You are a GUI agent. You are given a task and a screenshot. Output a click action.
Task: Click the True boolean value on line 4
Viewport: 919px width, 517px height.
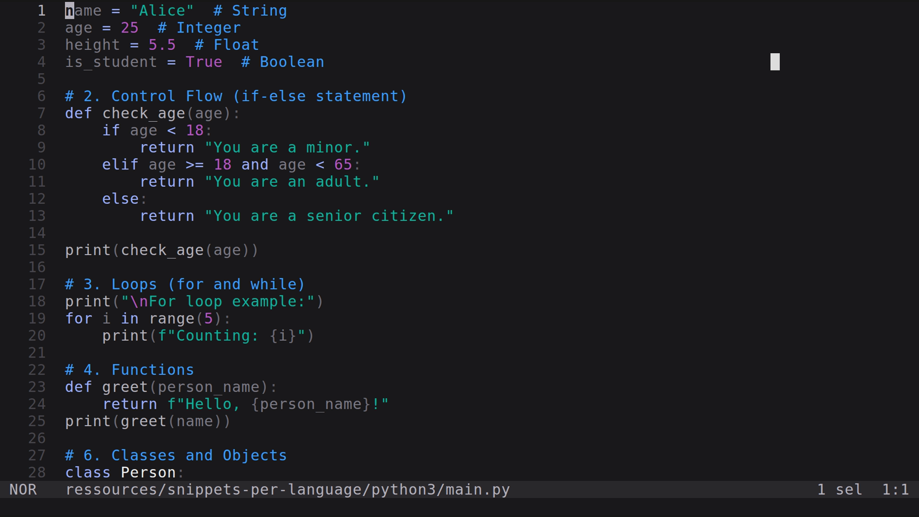(x=204, y=62)
